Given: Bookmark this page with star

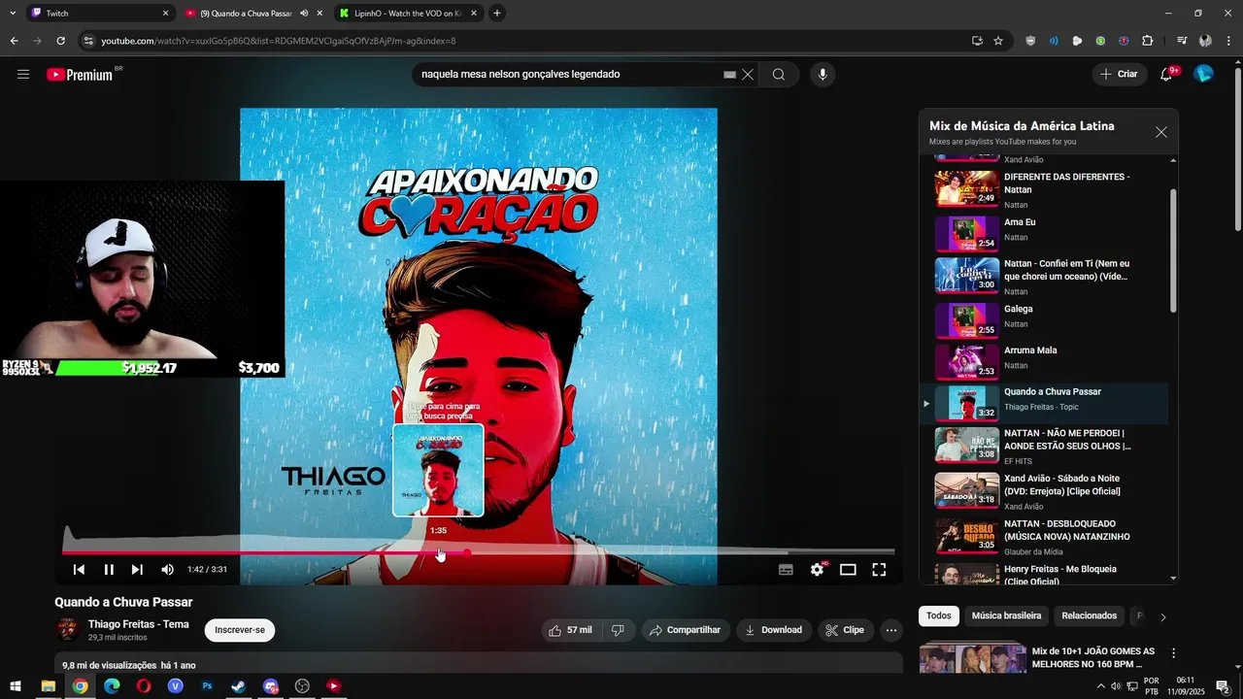Looking at the screenshot, I should point(998,41).
